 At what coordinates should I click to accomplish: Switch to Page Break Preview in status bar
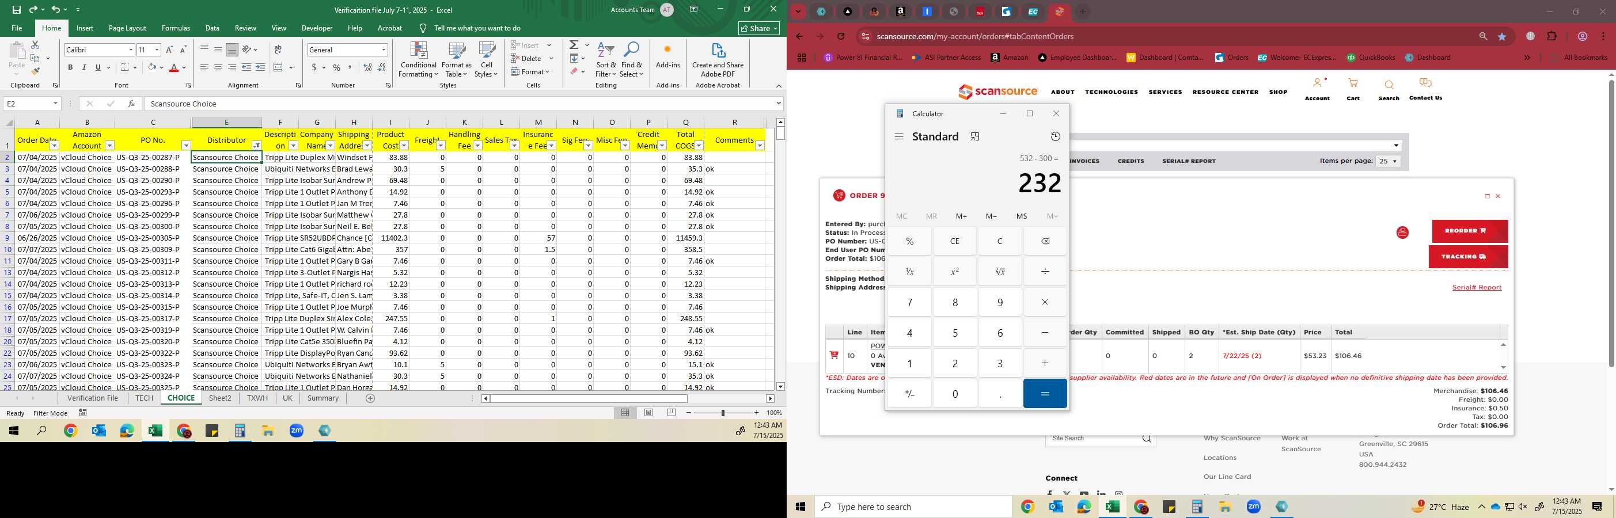[x=672, y=413]
